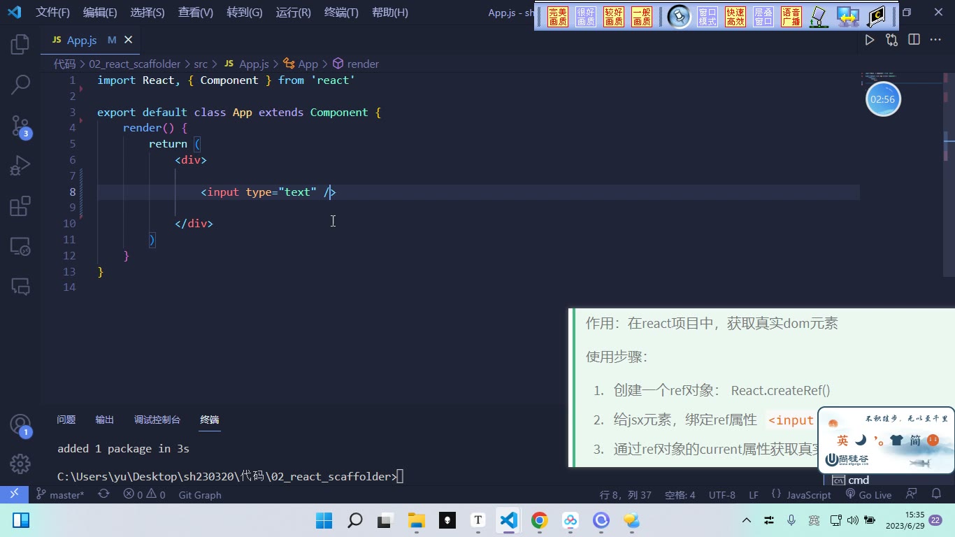The width and height of the screenshot is (955, 537).
Task: Toggle 语音广播 voice broadcast
Action: point(791,17)
